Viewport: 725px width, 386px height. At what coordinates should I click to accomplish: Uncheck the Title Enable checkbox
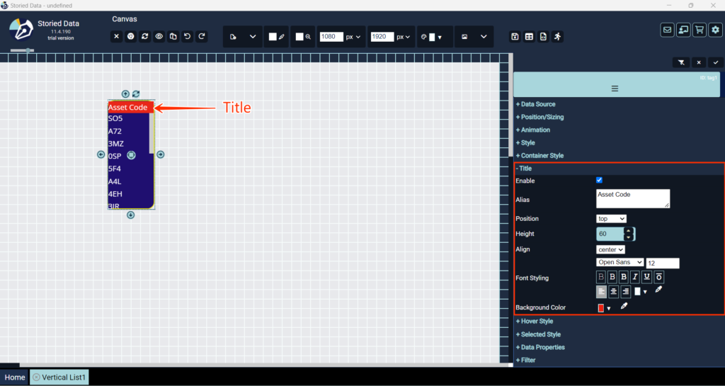coord(600,181)
